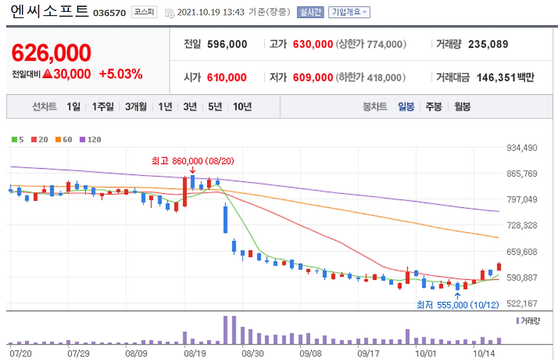This screenshot has height=360, width=558.
Task: Click the +5.03% change rate
Action: [x=121, y=74]
